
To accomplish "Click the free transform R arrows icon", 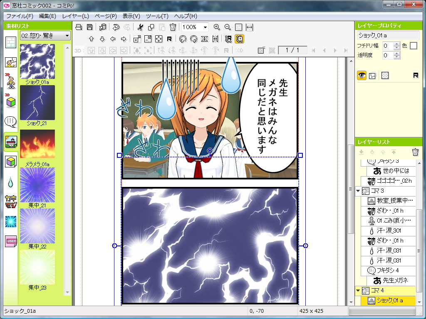I will tap(228, 39).
